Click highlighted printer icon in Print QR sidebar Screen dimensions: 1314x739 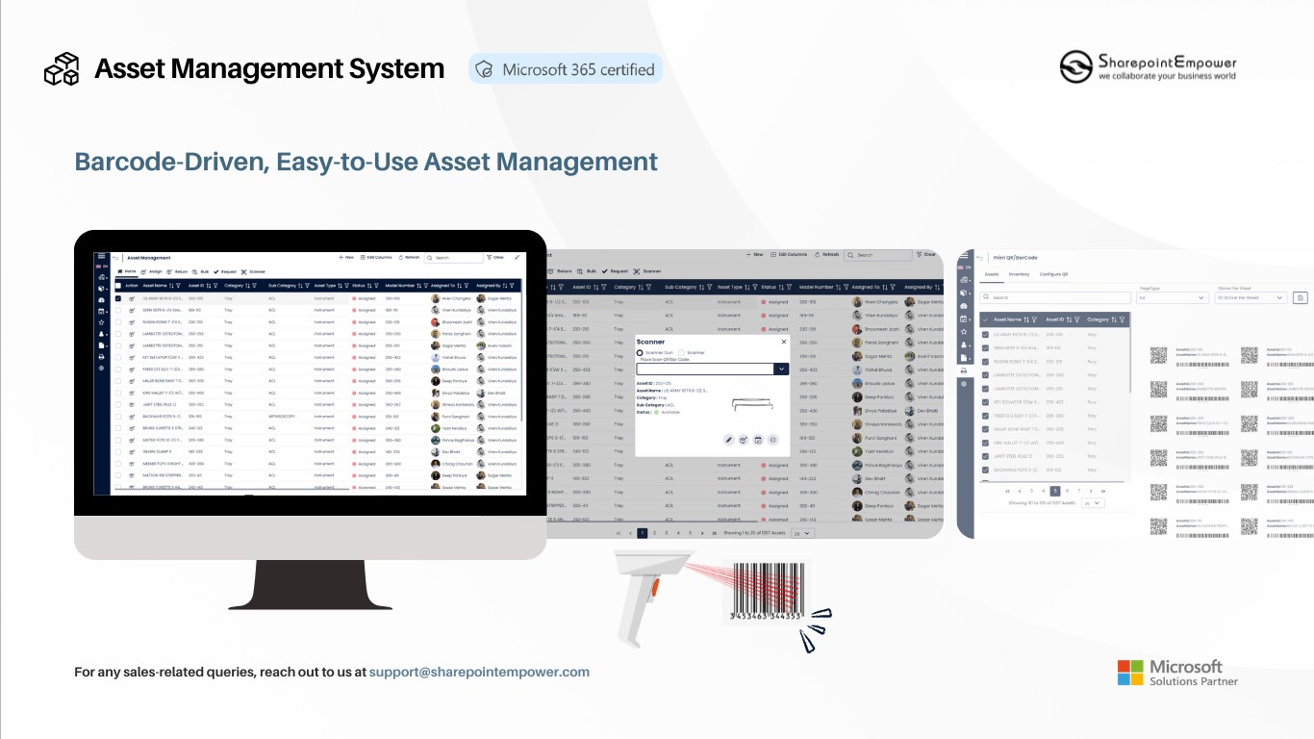[x=964, y=371]
